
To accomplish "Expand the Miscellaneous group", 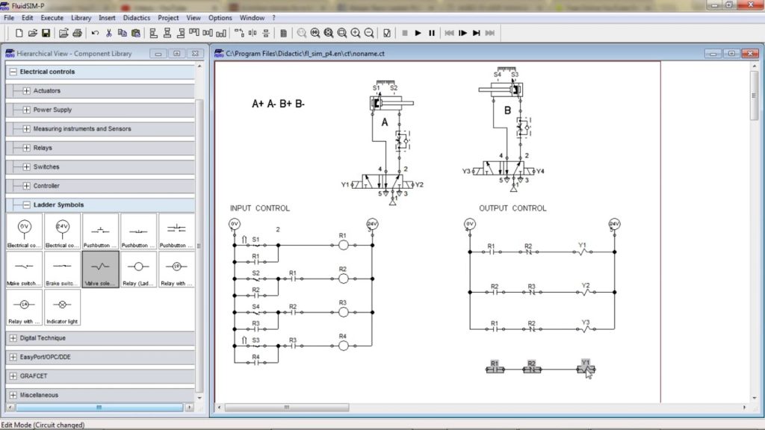I will click(x=13, y=395).
